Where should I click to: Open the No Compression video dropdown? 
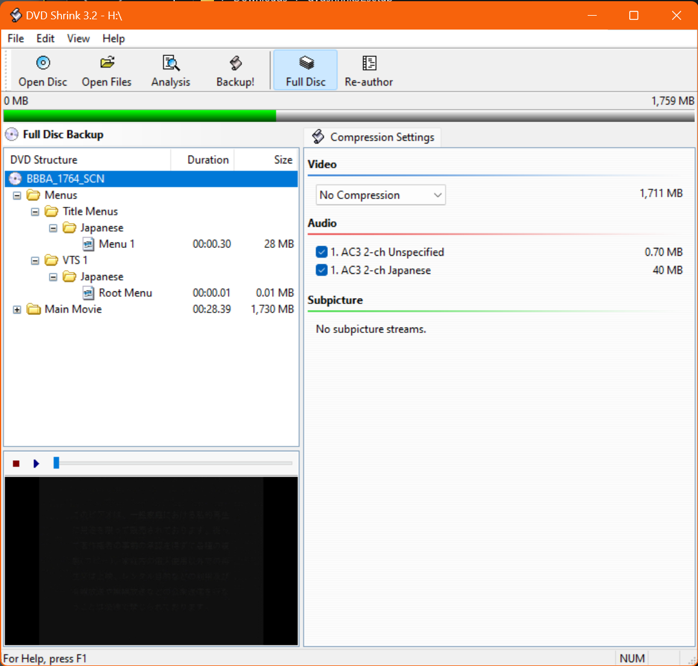380,195
